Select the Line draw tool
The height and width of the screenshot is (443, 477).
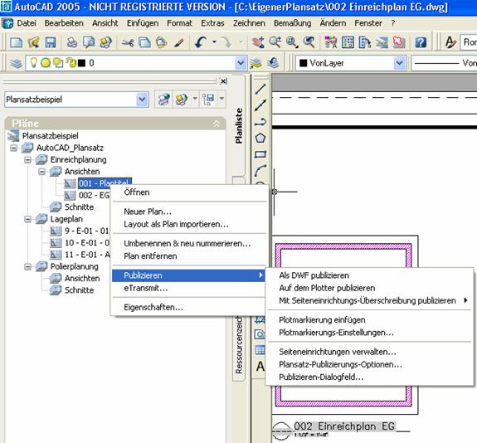pyautogui.click(x=260, y=89)
